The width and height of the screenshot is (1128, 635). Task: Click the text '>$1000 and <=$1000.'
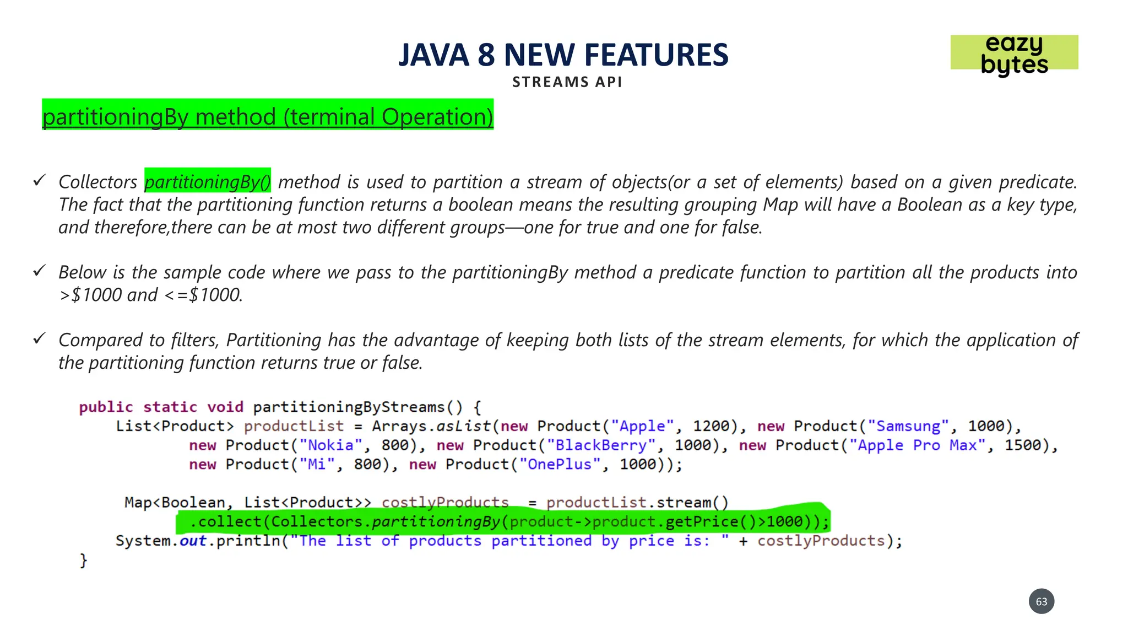[151, 295]
